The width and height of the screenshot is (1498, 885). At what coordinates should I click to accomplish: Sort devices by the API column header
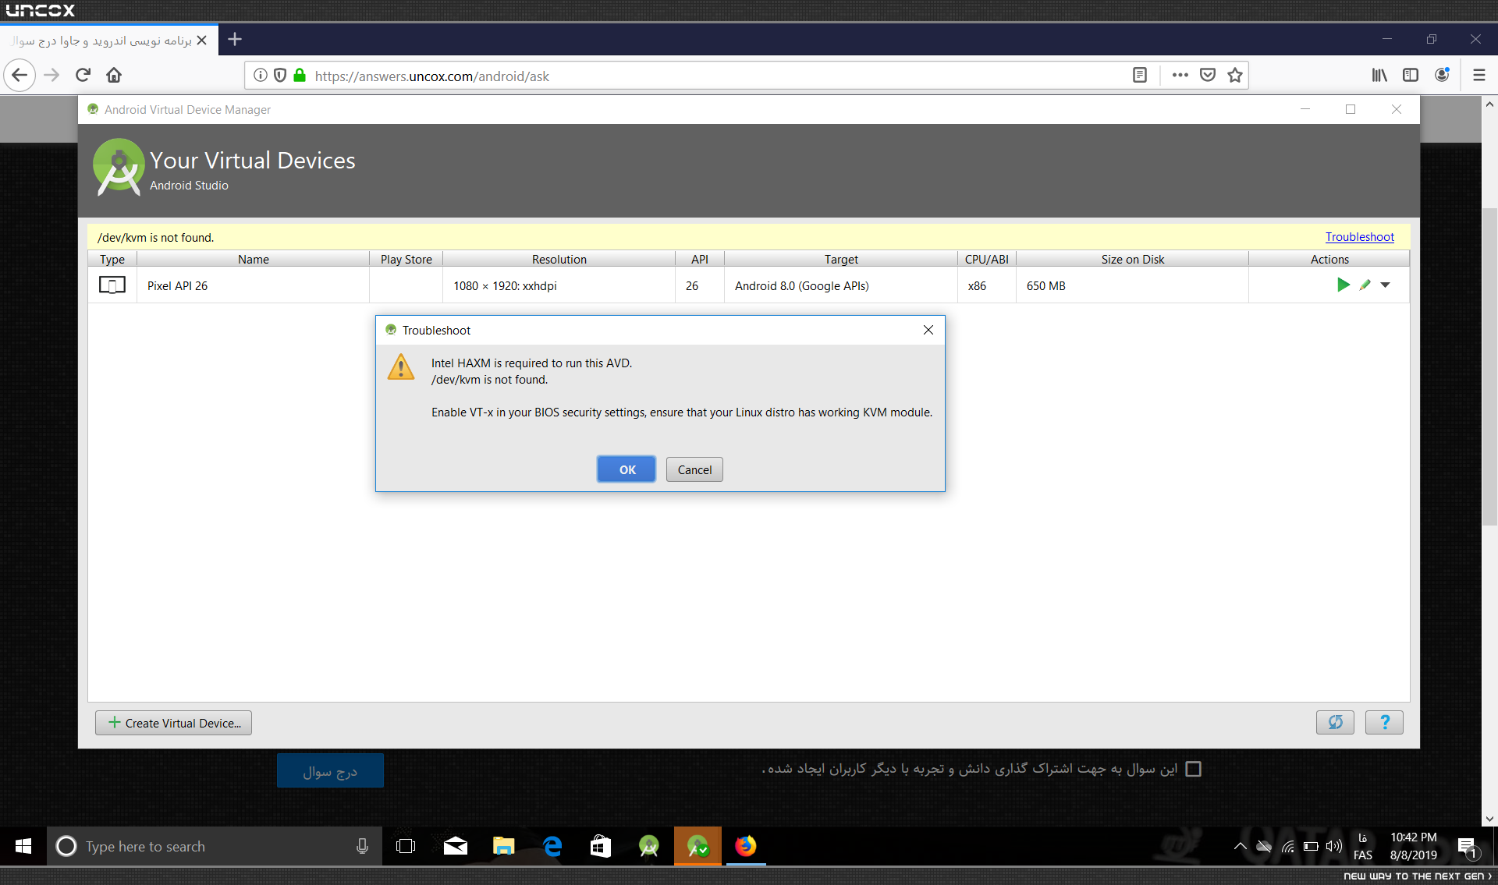pos(700,259)
